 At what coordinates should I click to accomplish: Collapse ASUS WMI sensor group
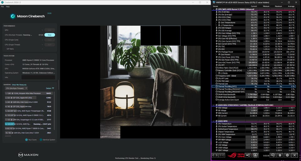(214, 121)
